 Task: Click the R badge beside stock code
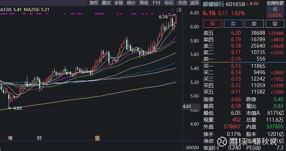click(251, 4)
